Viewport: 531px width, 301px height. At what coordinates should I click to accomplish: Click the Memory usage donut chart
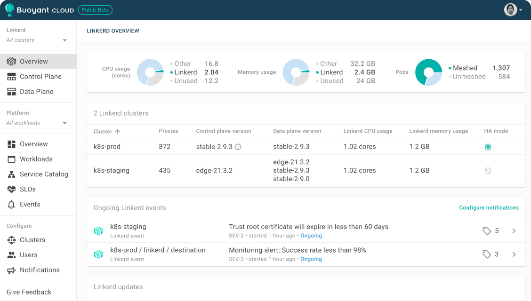[x=296, y=72]
